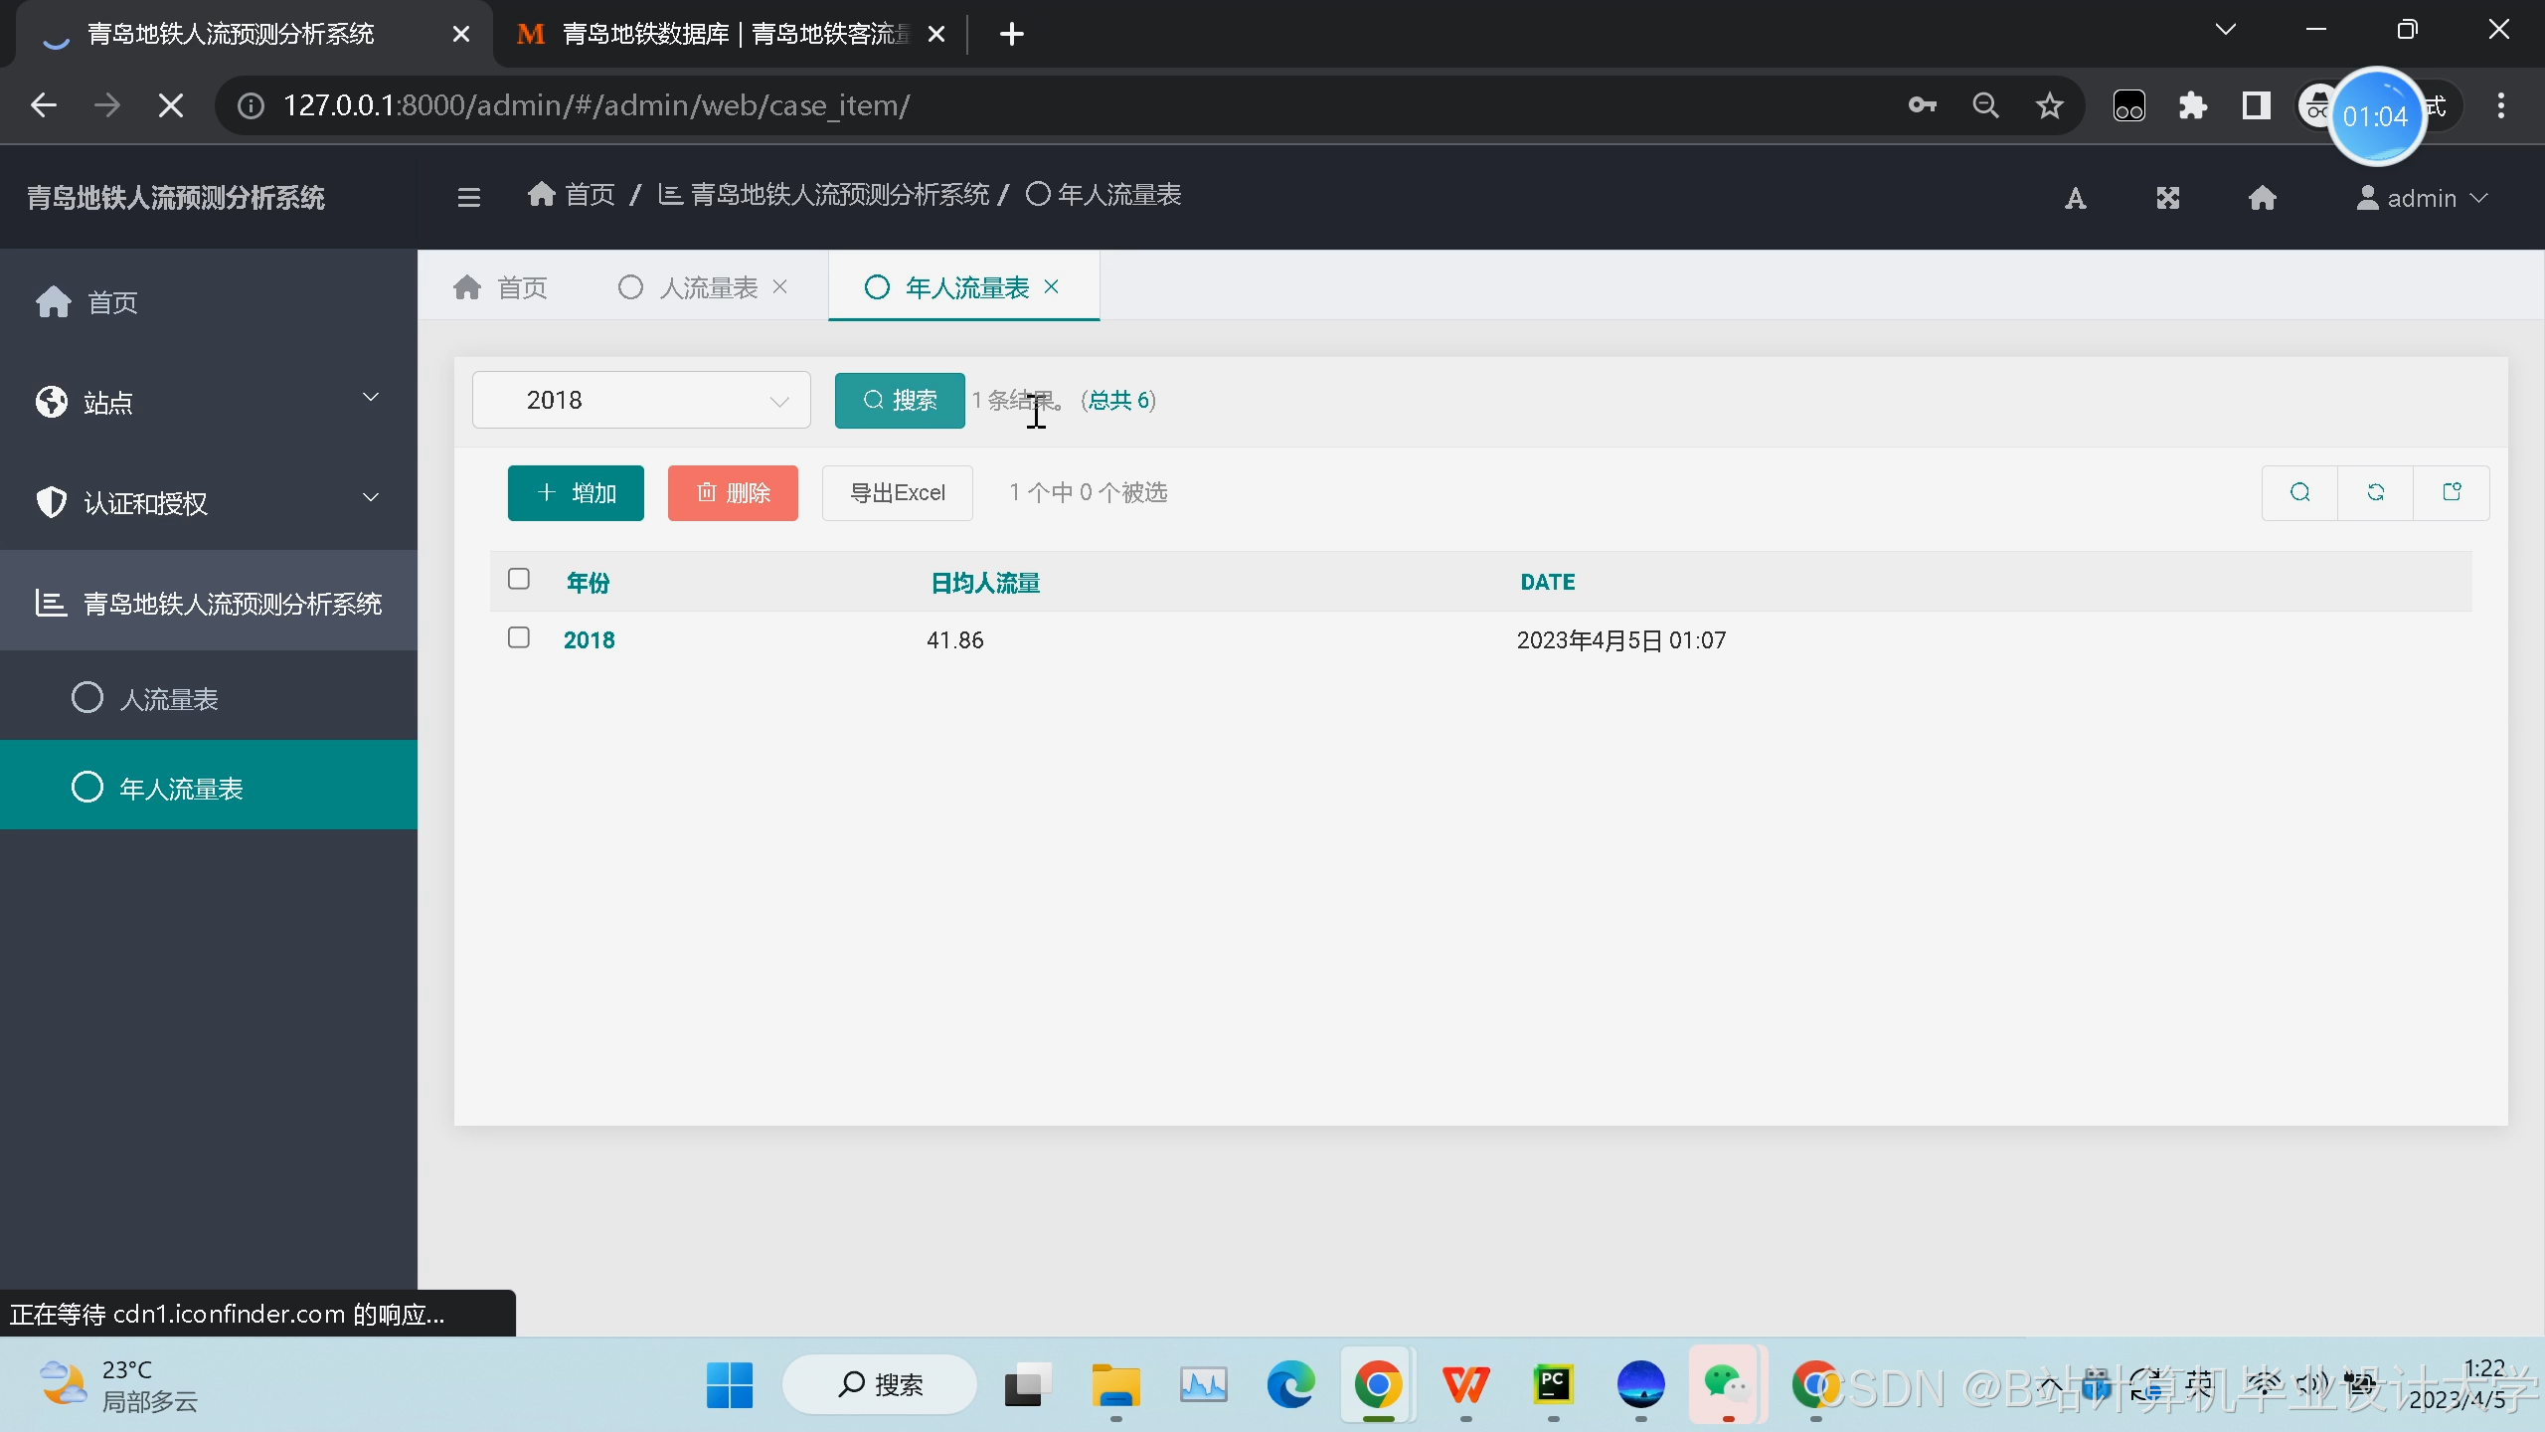Click the 首页 breadcrumb link

(x=572, y=195)
